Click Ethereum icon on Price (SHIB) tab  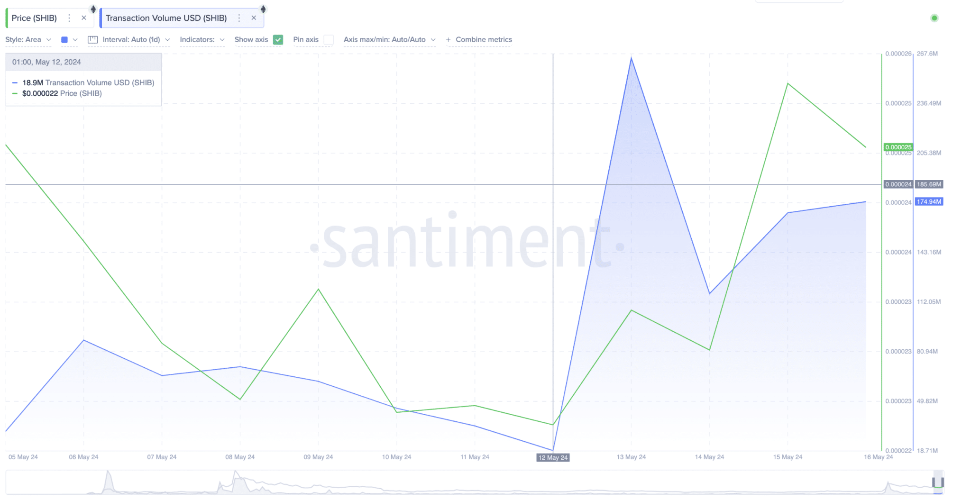coord(93,9)
